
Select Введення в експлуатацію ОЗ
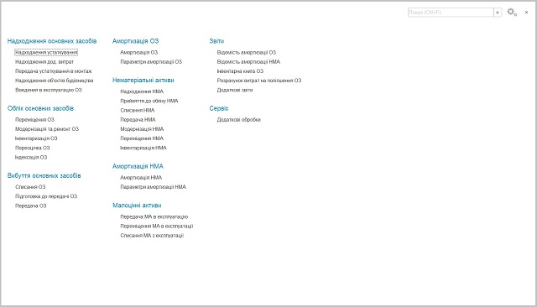click(49, 90)
